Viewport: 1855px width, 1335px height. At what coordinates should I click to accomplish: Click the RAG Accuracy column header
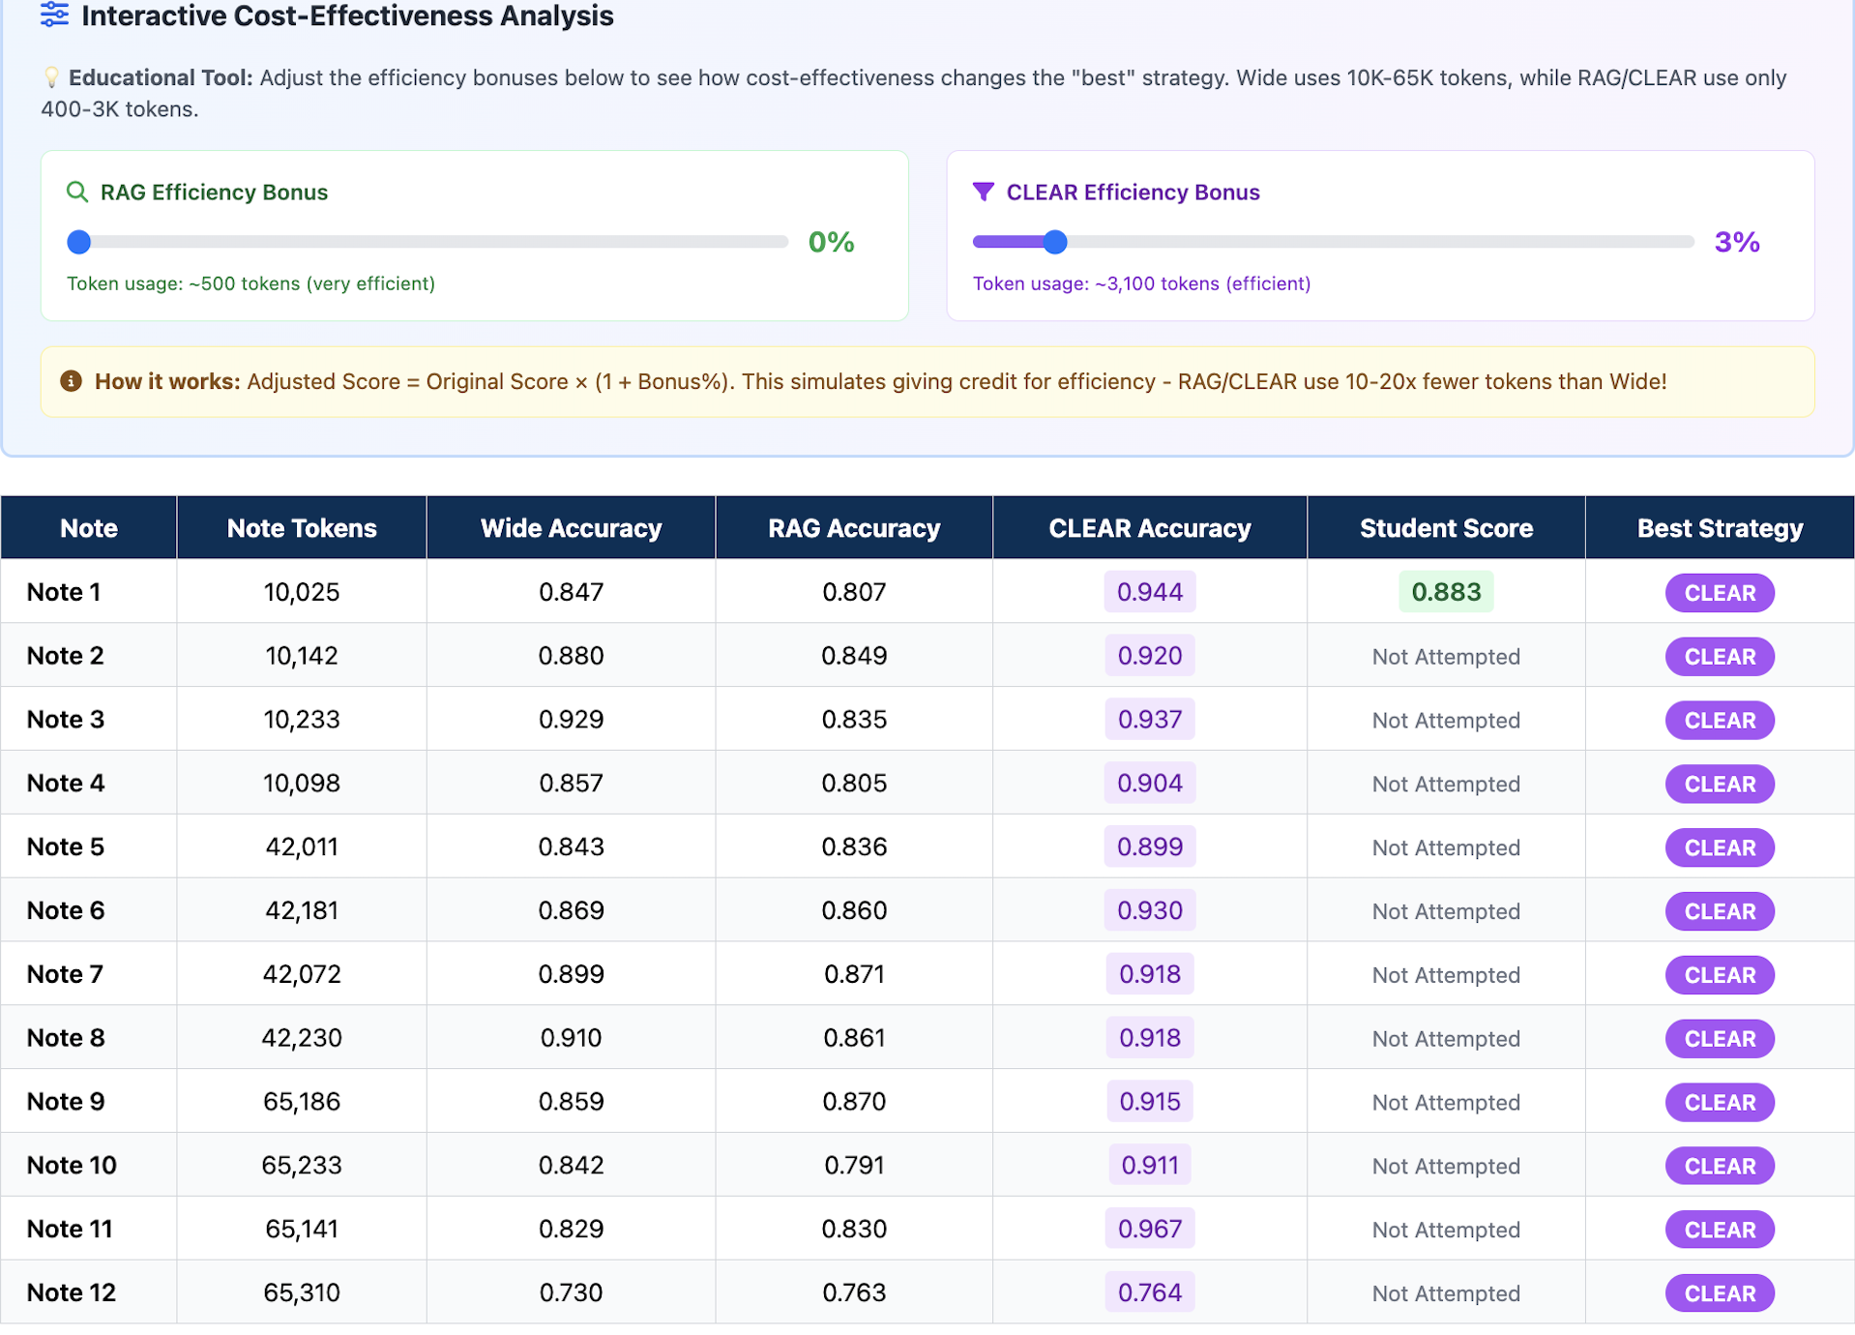tap(853, 528)
